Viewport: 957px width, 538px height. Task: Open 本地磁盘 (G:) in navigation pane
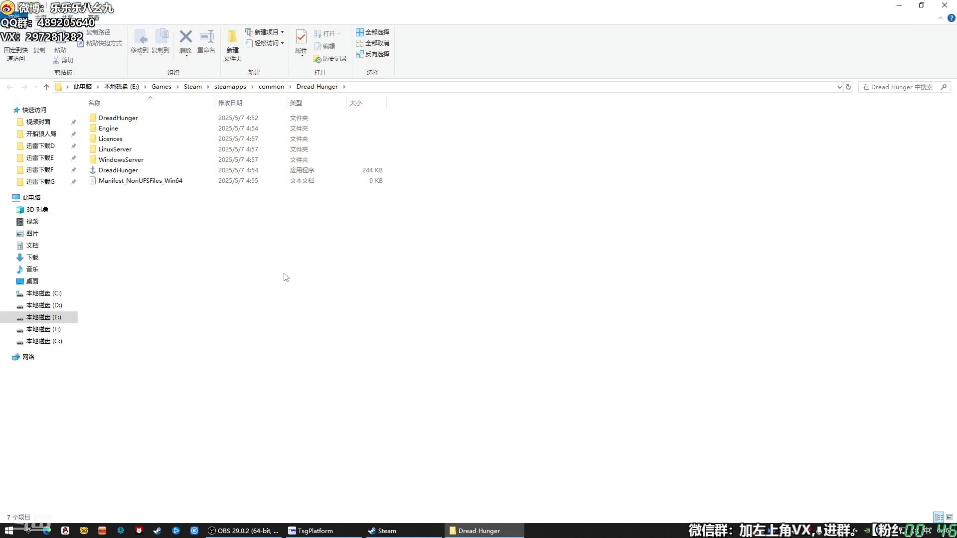tap(44, 341)
